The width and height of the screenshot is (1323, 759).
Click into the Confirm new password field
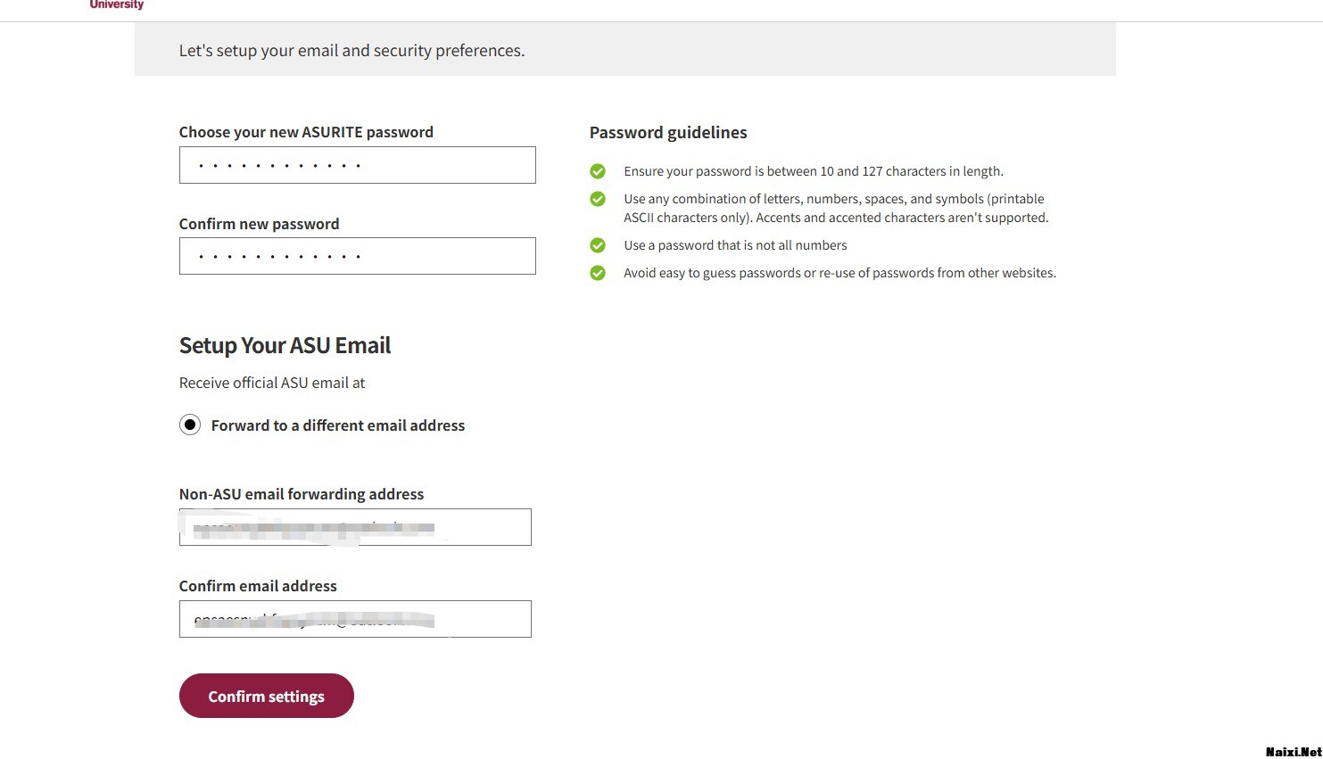tap(357, 256)
